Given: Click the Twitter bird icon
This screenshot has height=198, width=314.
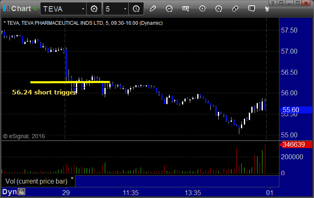Looking at the screenshot, I should [x=267, y=9].
